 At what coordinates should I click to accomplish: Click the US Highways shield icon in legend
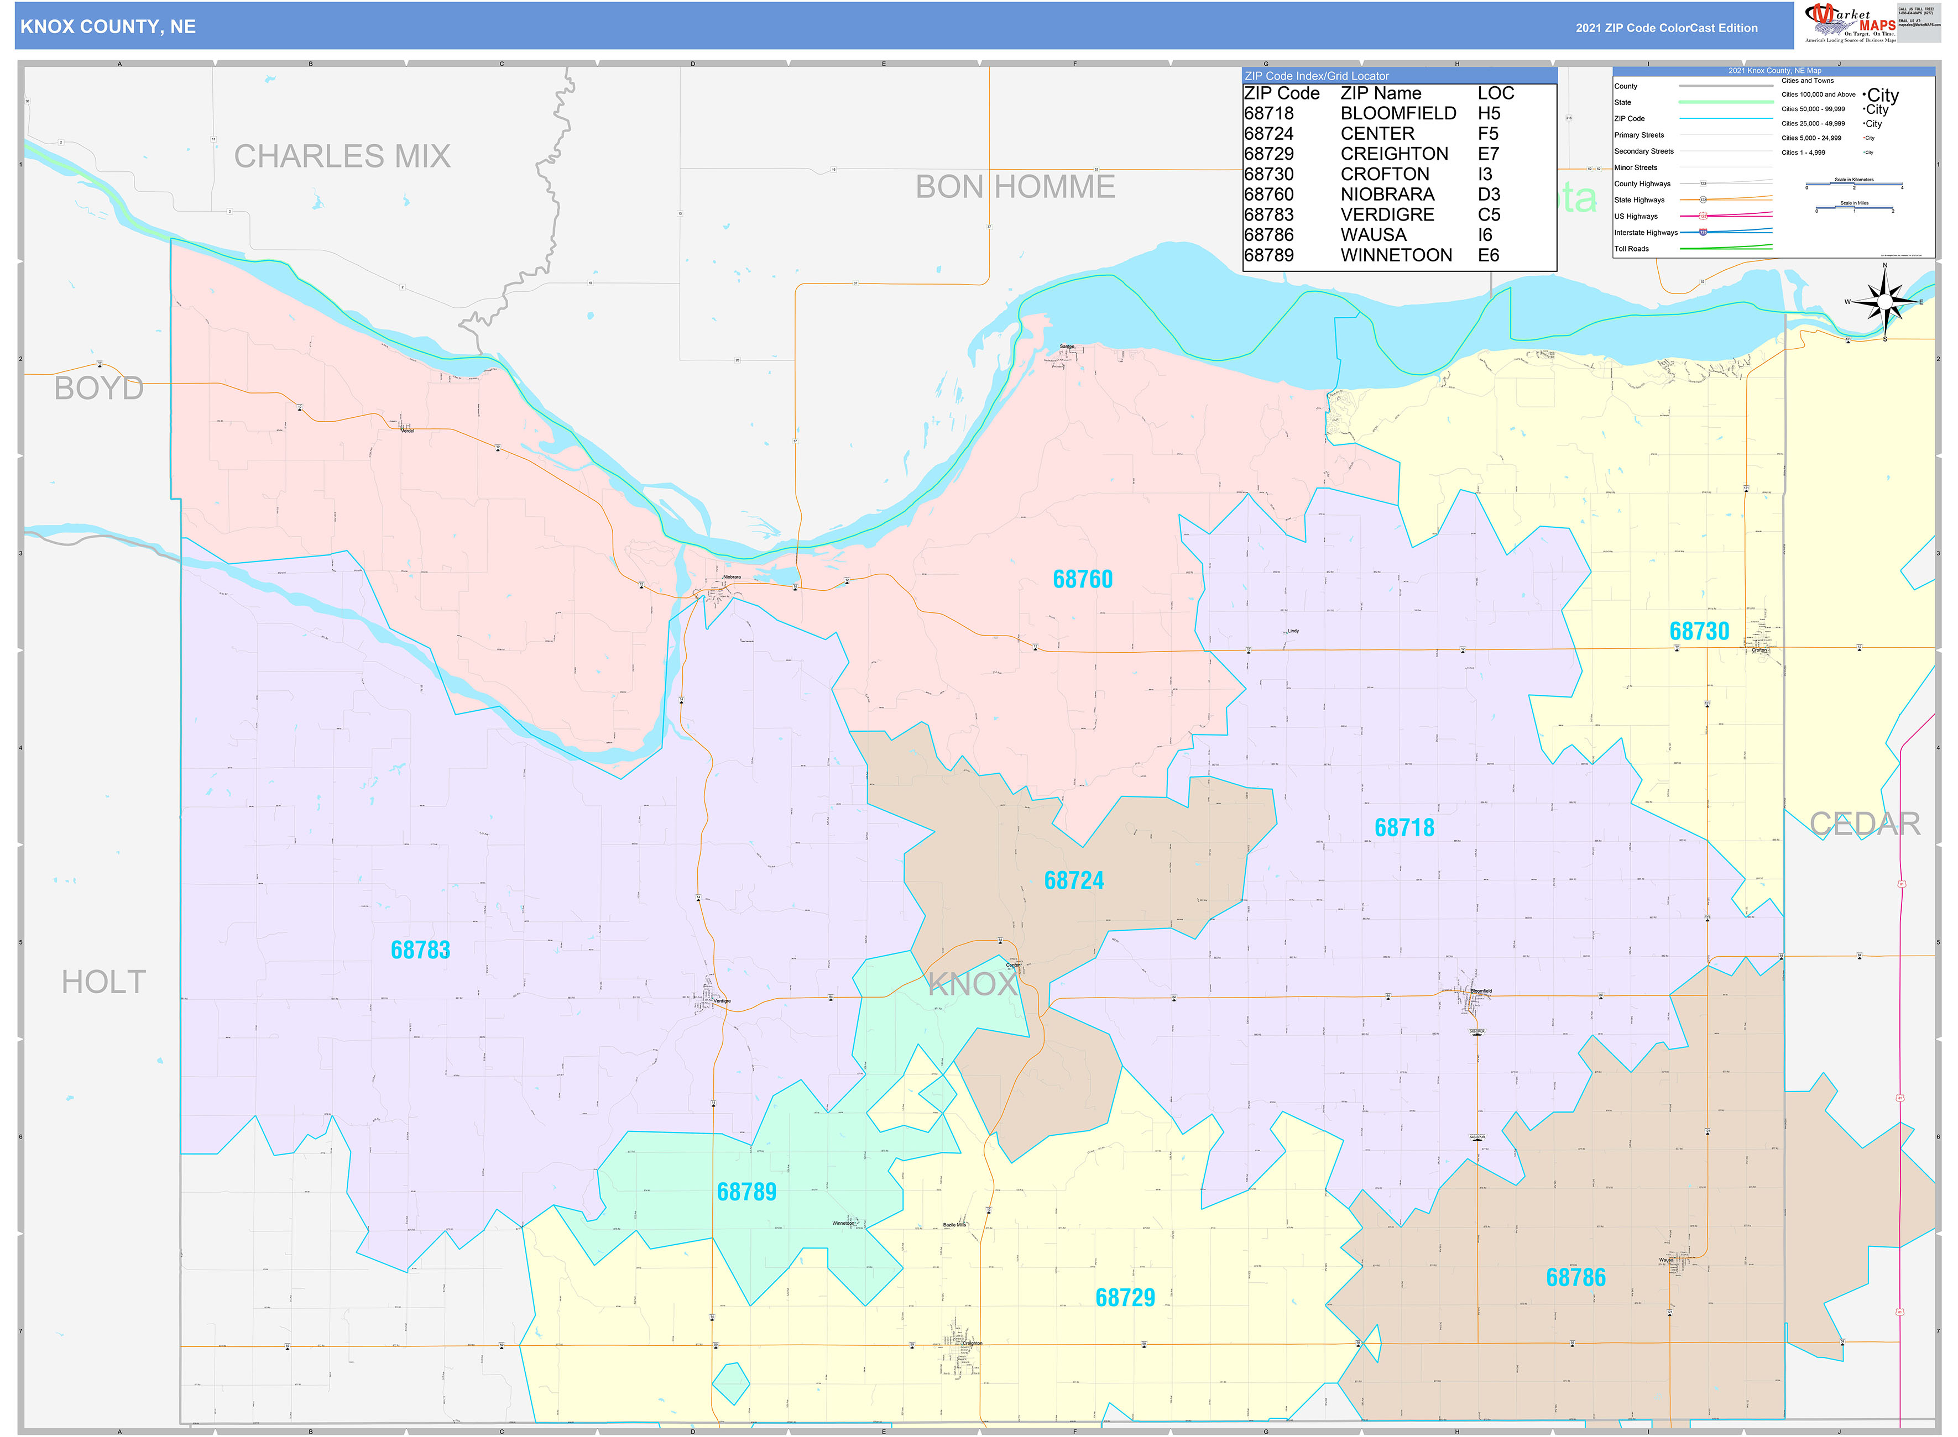1703,216
